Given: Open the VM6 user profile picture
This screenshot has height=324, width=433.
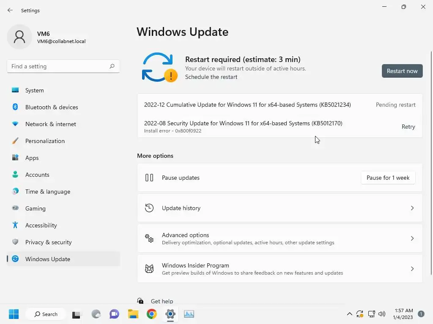Looking at the screenshot, I should coord(19,37).
